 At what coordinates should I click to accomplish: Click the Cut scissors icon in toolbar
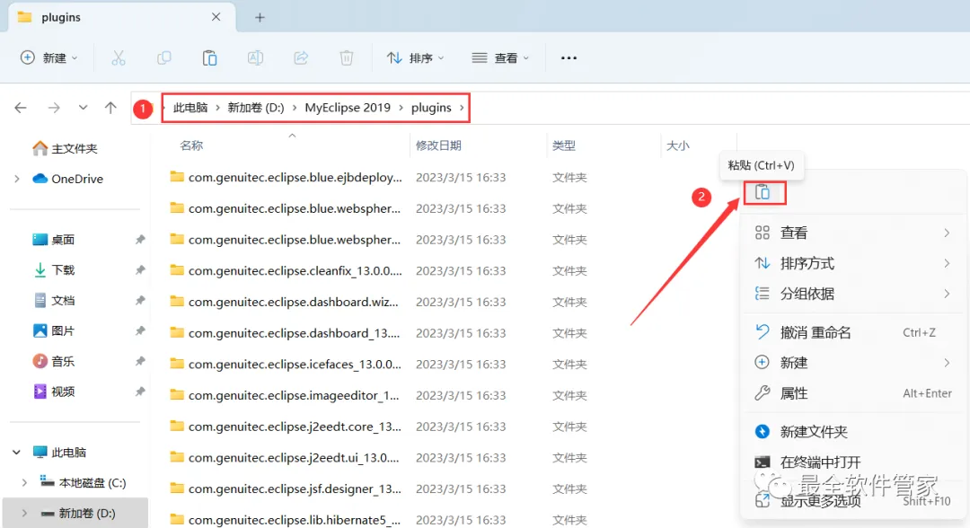point(119,58)
